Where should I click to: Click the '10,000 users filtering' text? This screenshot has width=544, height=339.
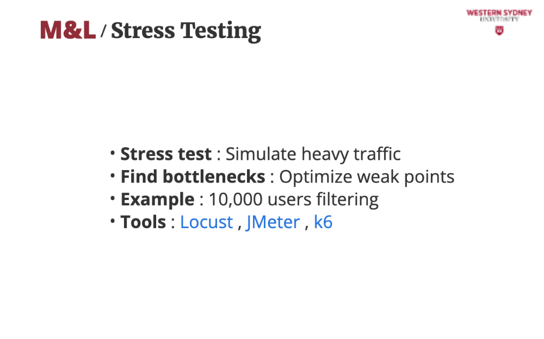pos(293,199)
